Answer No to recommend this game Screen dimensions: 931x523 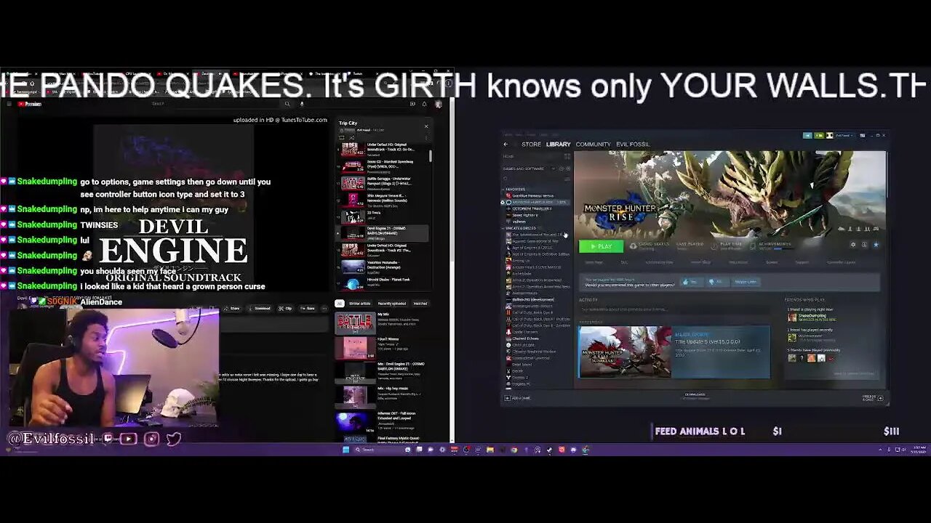(716, 282)
